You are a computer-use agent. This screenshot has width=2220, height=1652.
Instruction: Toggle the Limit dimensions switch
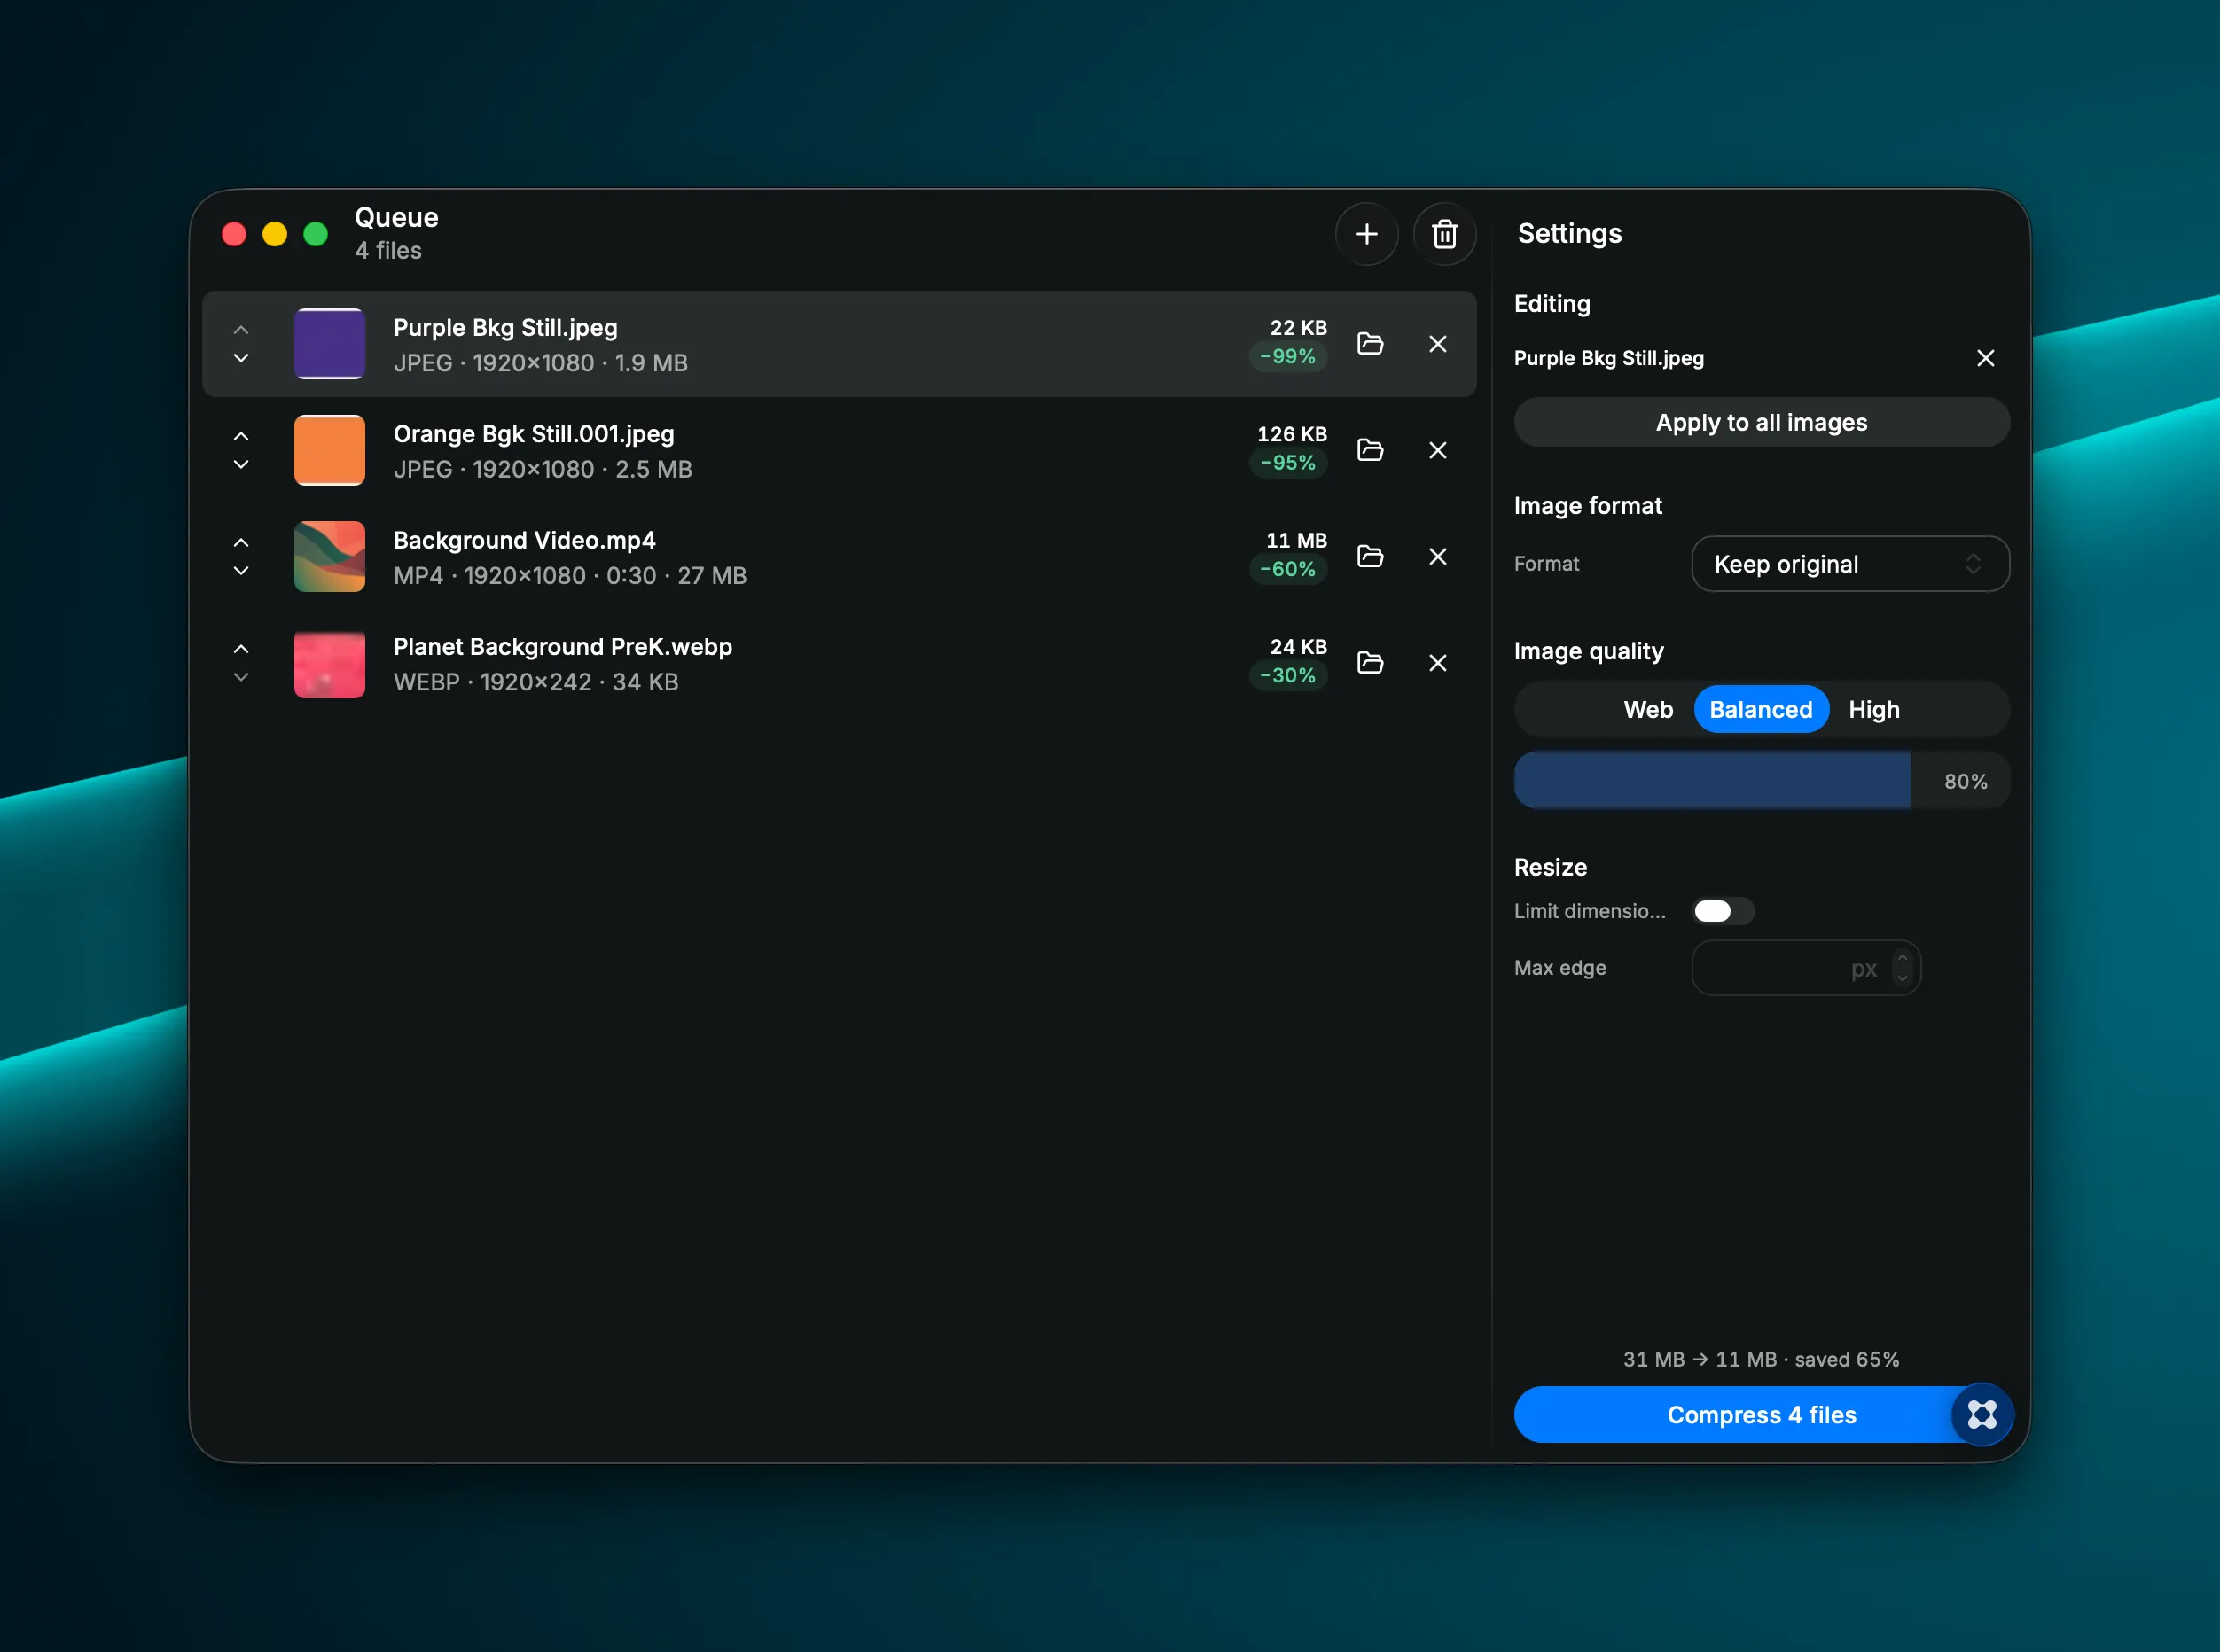pos(1723,911)
